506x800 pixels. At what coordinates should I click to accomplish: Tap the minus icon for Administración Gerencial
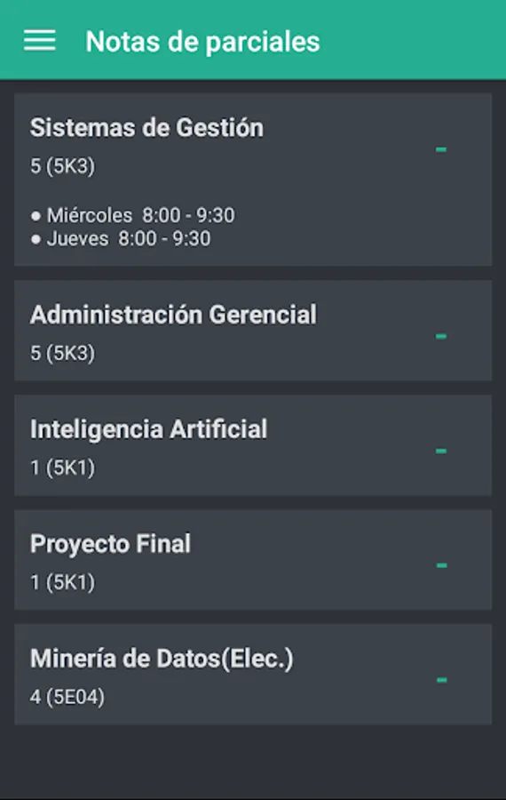[441, 336]
